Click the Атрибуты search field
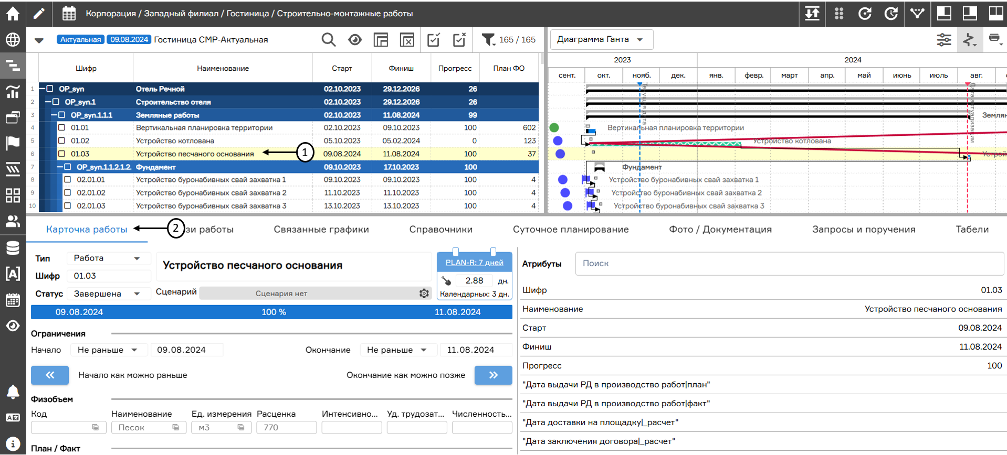This screenshot has height=455, width=1007. tap(790, 264)
